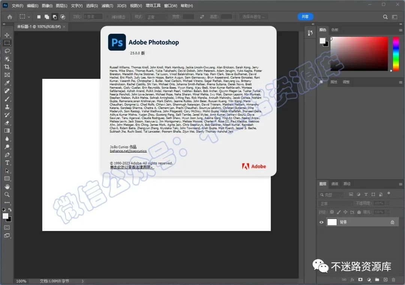Open the workspace switcher icon
Screen dimensions: 405x285
394,17
